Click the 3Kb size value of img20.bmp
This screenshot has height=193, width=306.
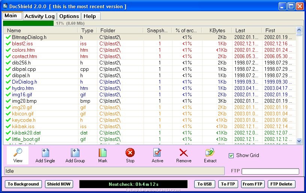pos(222,101)
